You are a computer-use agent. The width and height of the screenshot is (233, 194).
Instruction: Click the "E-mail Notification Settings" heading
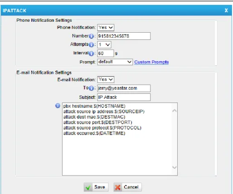(44, 73)
